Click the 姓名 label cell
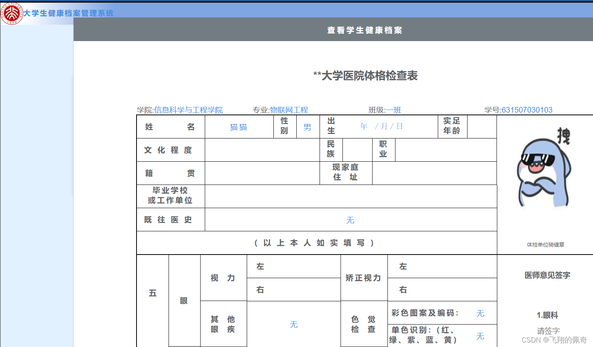The width and height of the screenshot is (593, 347). click(x=170, y=127)
